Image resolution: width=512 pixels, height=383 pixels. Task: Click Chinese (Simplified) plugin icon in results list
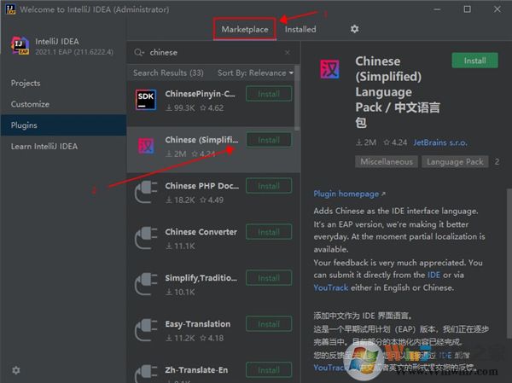click(146, 146)
